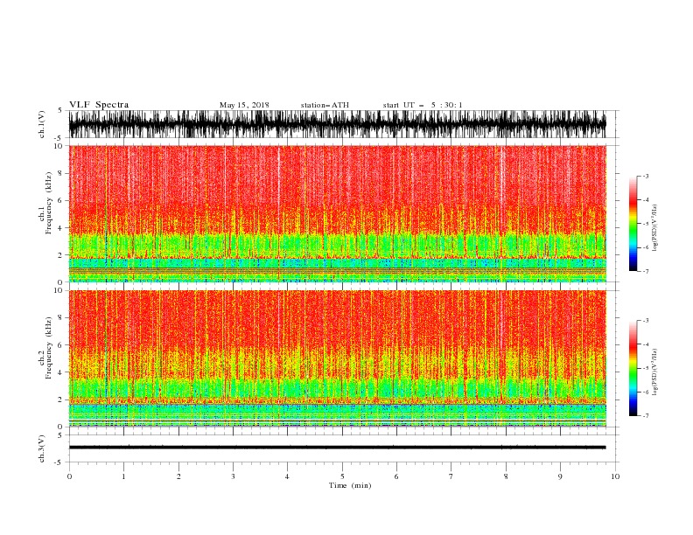Click the "4" kHz tick on ch.1 frequency axis
693x535 pixels.
[x=60, y=228]
